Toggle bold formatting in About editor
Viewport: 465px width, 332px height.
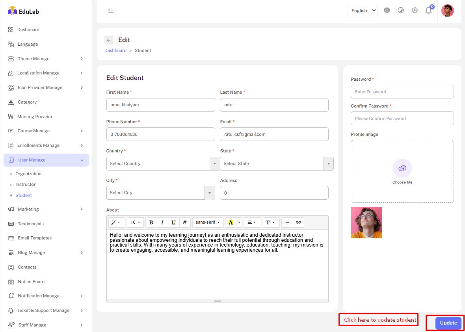click(151, 223)
